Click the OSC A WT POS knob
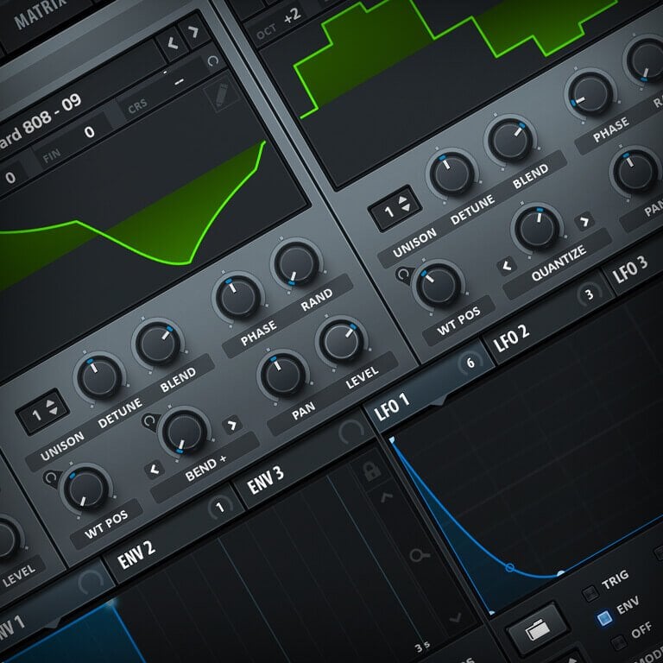Screen dimensions: 663x663 pos(85,489)
